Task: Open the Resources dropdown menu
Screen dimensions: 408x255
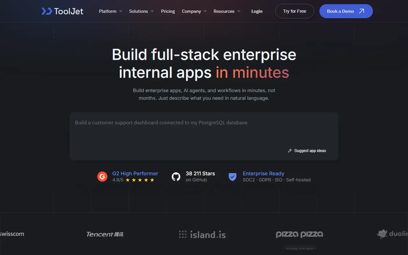Action: [227, 11]
